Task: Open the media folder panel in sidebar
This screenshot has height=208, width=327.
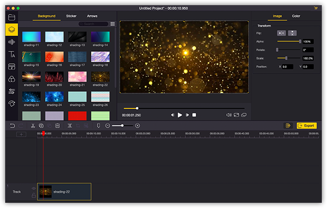Action: [x=11, y=17]
